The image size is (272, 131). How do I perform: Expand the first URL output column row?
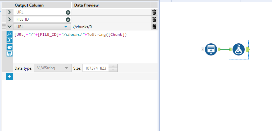point(10,12)
